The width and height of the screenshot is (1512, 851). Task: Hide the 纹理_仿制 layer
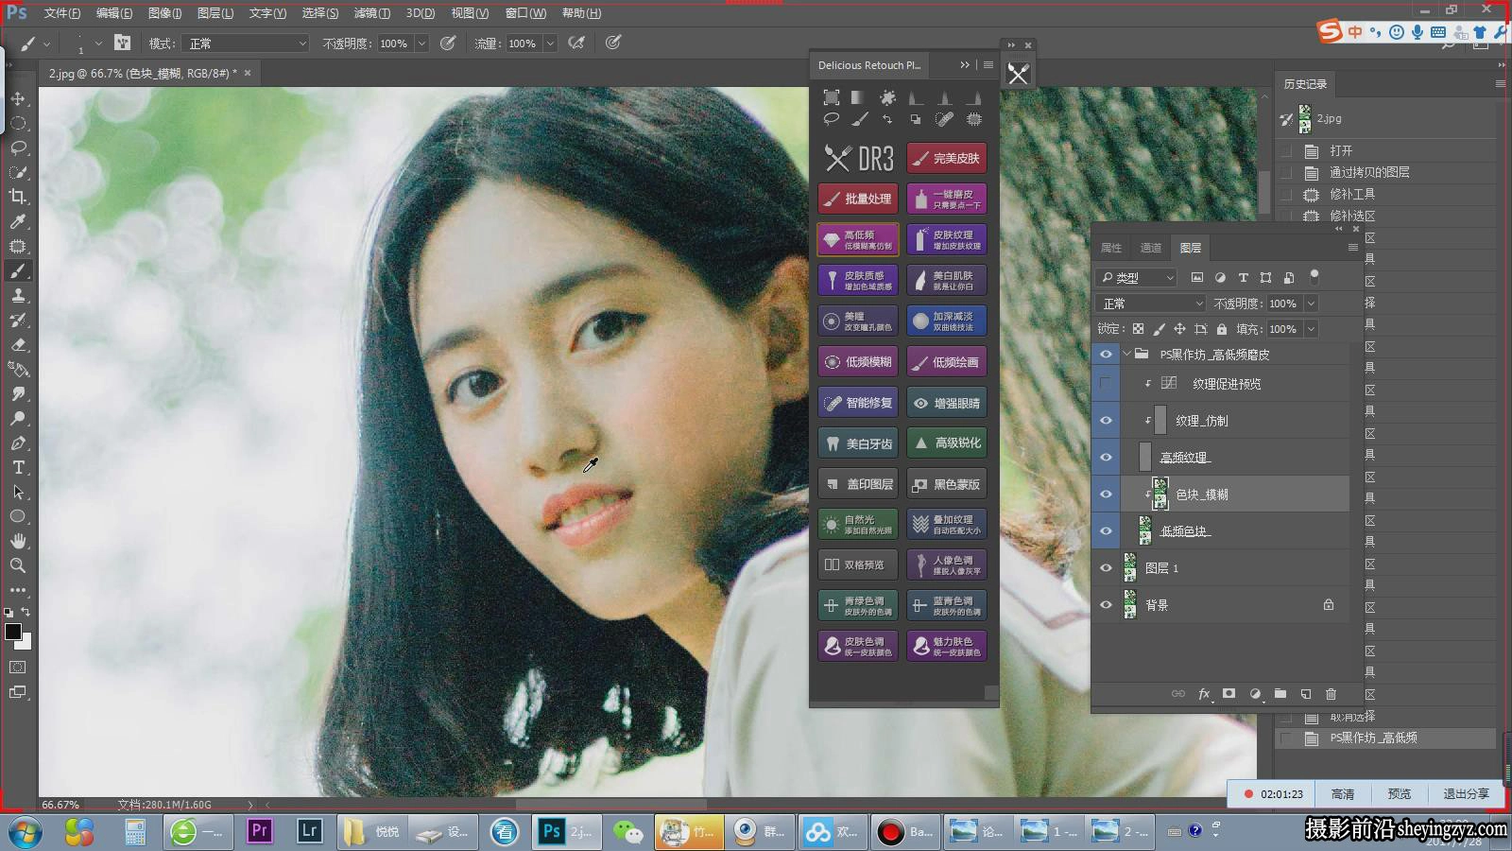1106,421
